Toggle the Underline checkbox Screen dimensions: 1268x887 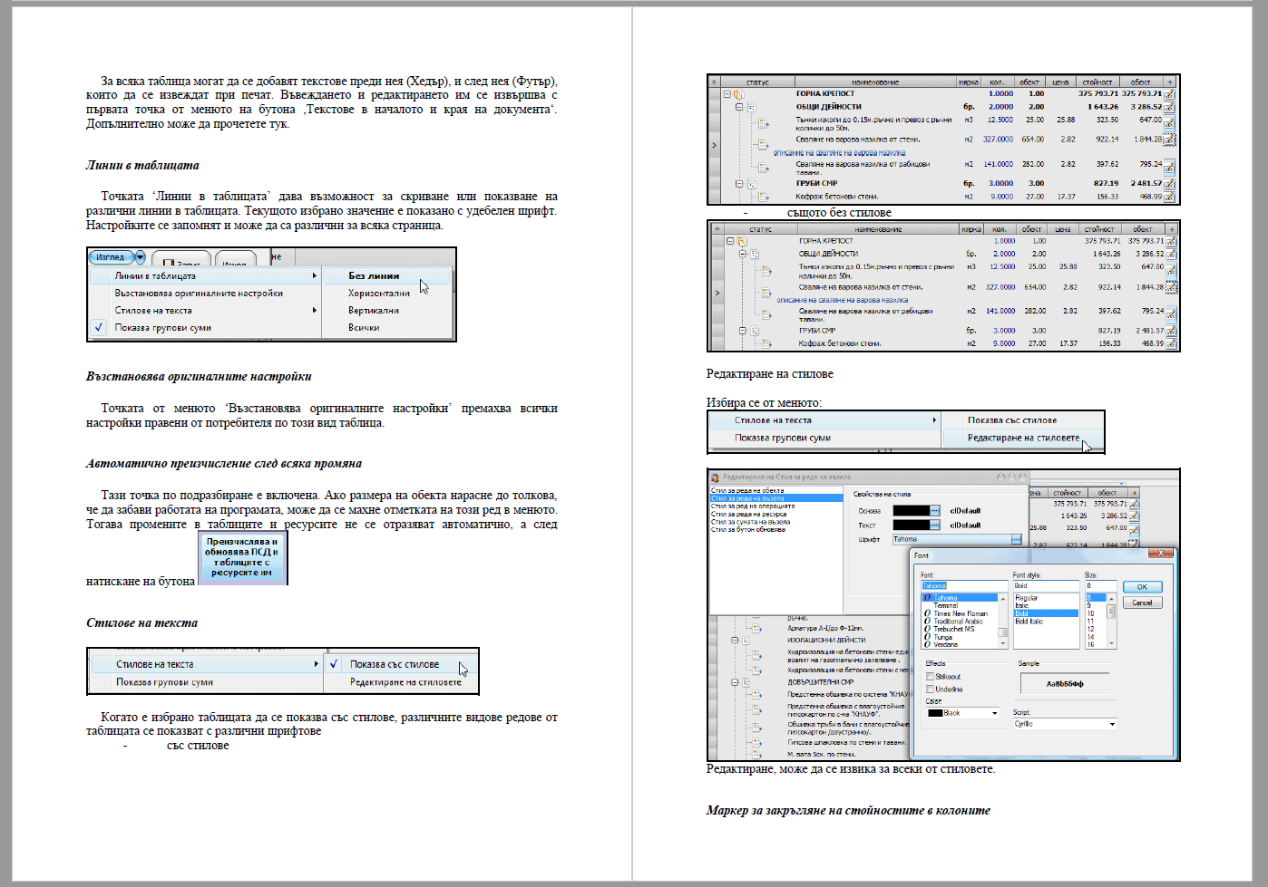pos(930,689)
